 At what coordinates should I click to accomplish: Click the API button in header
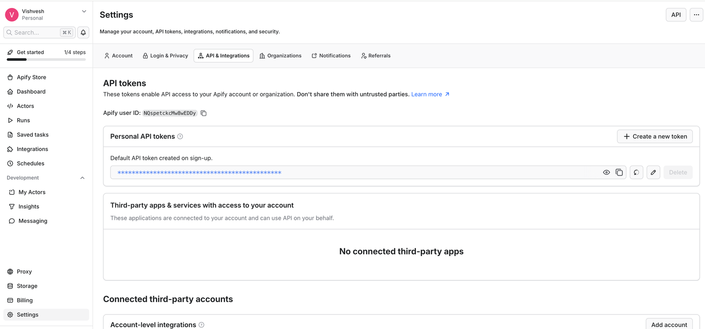pos(676,15)
